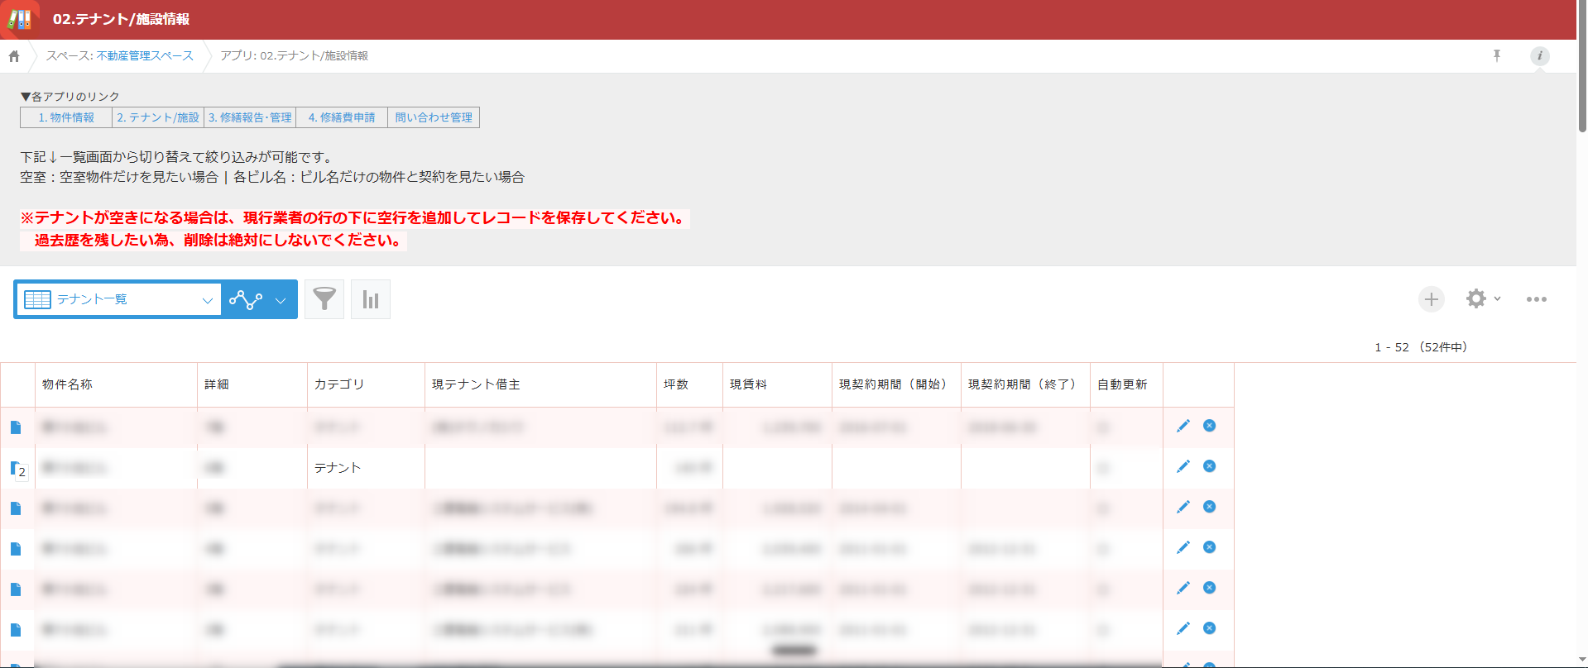Open the 問い合わせ管理 link

(434, 117)
